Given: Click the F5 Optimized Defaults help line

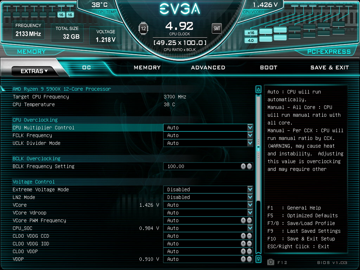Looking at the screenshot, I should pyautogui.click(x=303, y=216).
